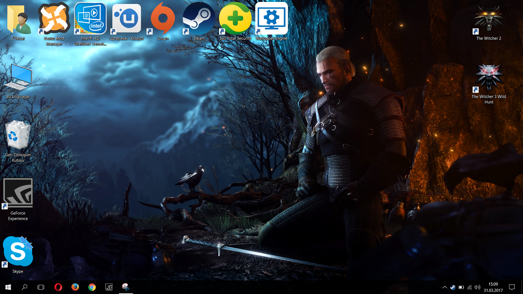Open the Action Center notifications panel

[x=512, y=287]
